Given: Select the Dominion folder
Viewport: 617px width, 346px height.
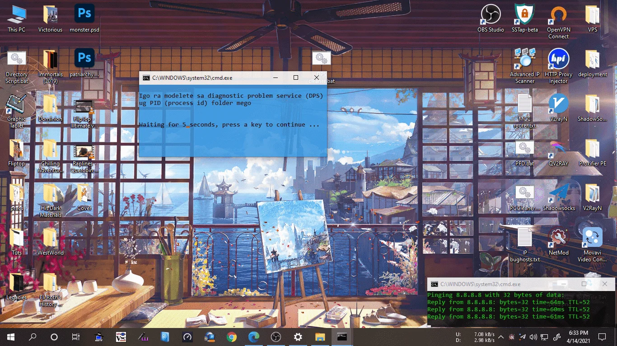Looking at the screenshot, I should click(50, 108).
